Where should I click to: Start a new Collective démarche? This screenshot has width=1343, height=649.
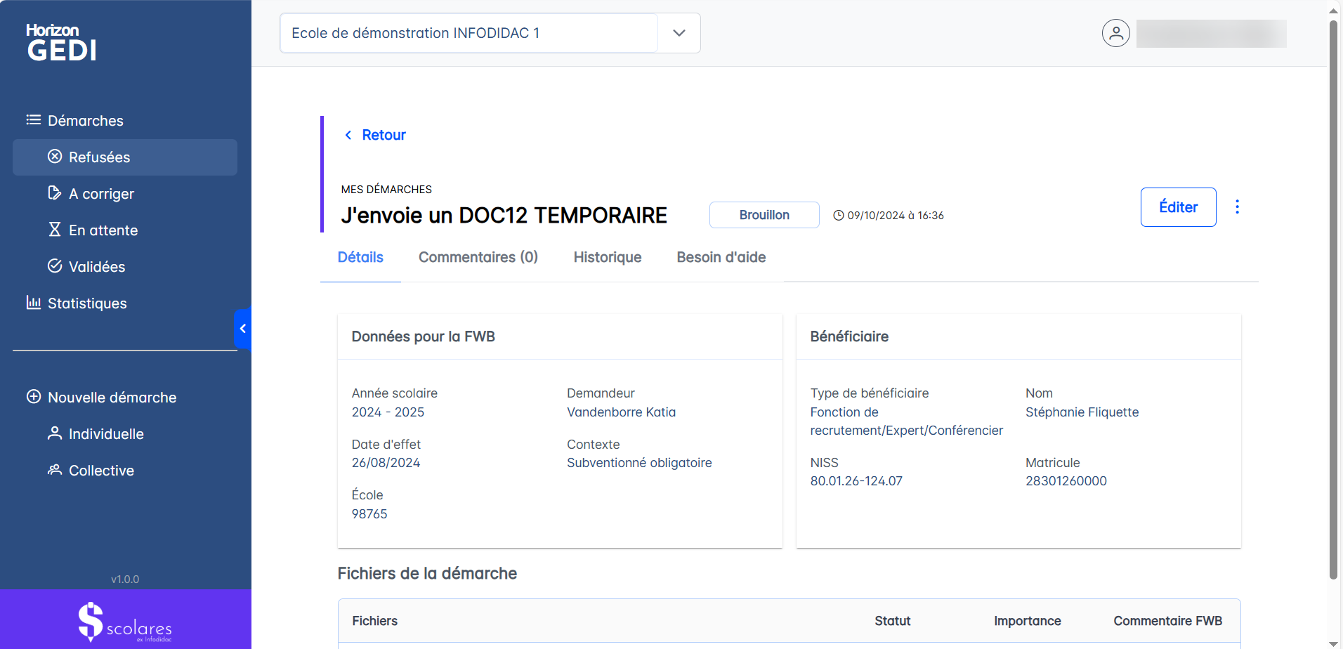click(101, 471)
